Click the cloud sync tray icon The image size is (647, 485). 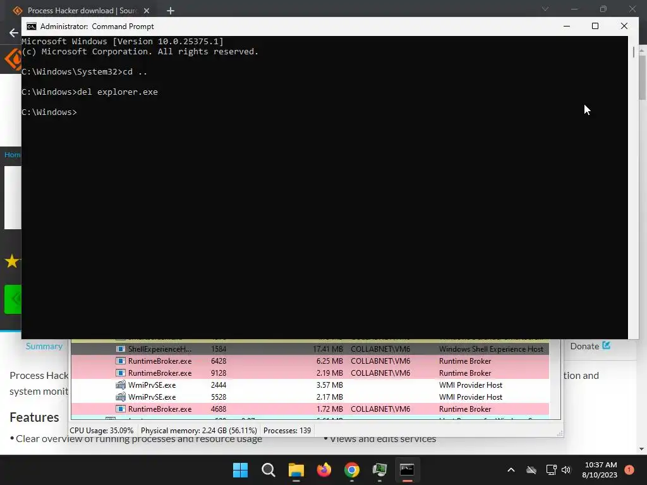tap(531, 470)
